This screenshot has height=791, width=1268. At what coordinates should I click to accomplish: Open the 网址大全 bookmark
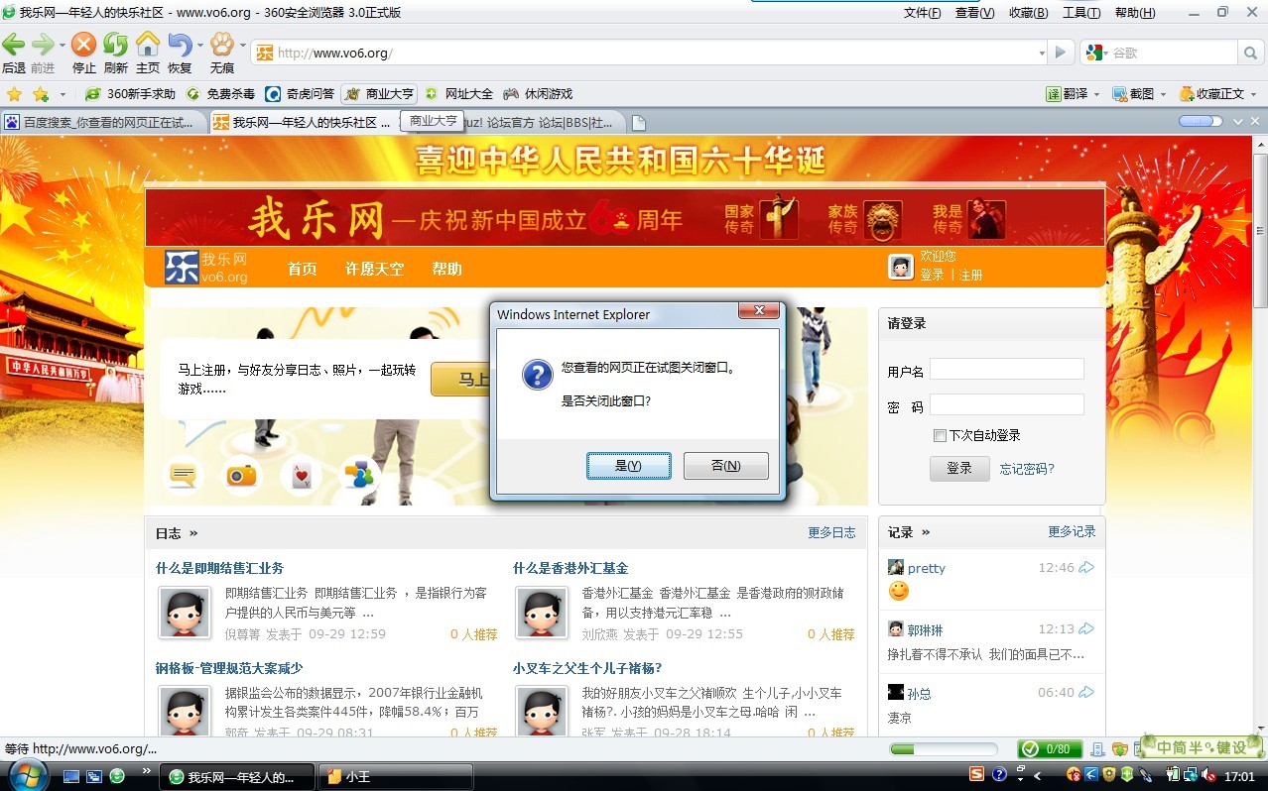pos(459,94)
